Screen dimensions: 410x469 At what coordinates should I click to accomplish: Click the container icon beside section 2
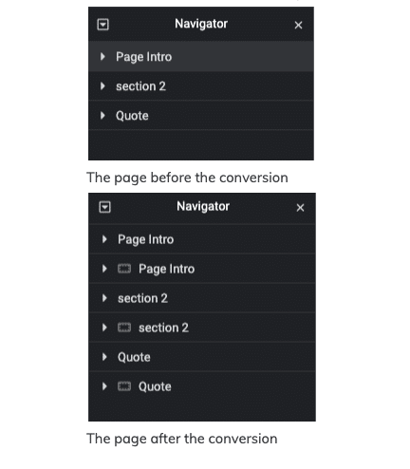click(124, 328)
